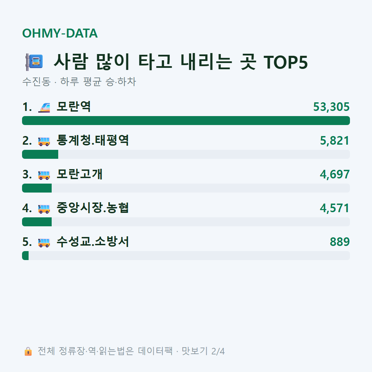Click the bus icon beside 중앙시장.농협
The height and width of the screenshot is (372, 372).
(x=44, y=209)
